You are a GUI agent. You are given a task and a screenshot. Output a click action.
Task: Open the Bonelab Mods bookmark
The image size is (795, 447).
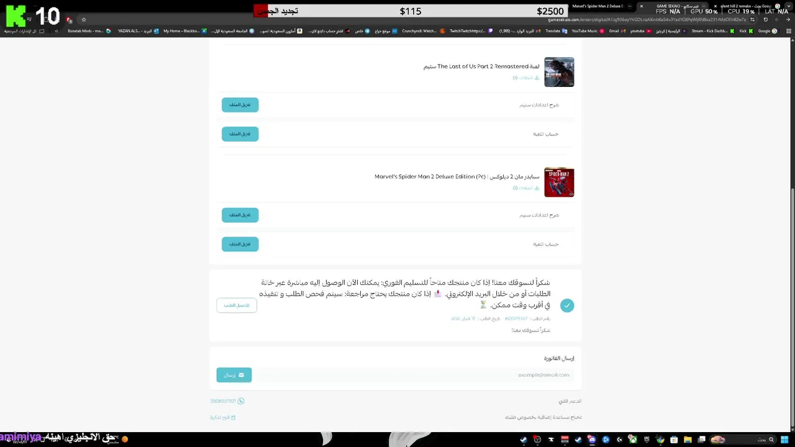[89, 31]
